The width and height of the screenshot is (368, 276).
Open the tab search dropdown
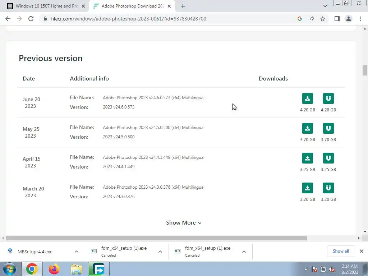(x=325, y=6)
